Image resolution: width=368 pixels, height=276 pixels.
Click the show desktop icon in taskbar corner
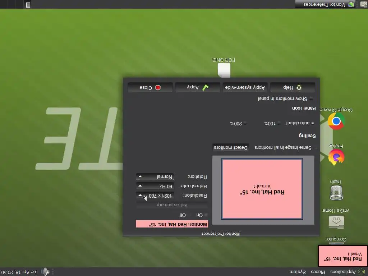(x=364, y=4)
